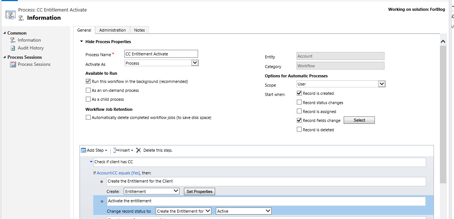Switch to the Notes tab
The width and height of the screenshot is (454, 219).
(x=139, y=30)
